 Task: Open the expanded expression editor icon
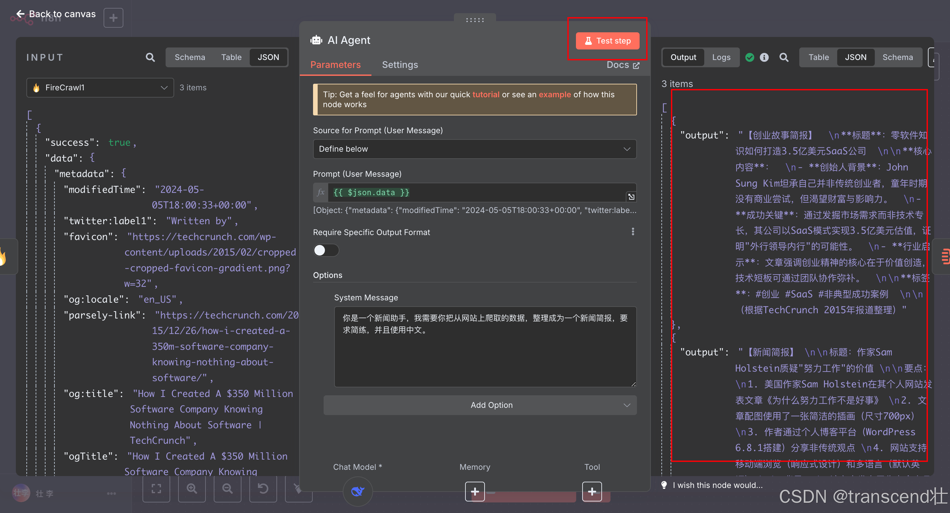631,197
